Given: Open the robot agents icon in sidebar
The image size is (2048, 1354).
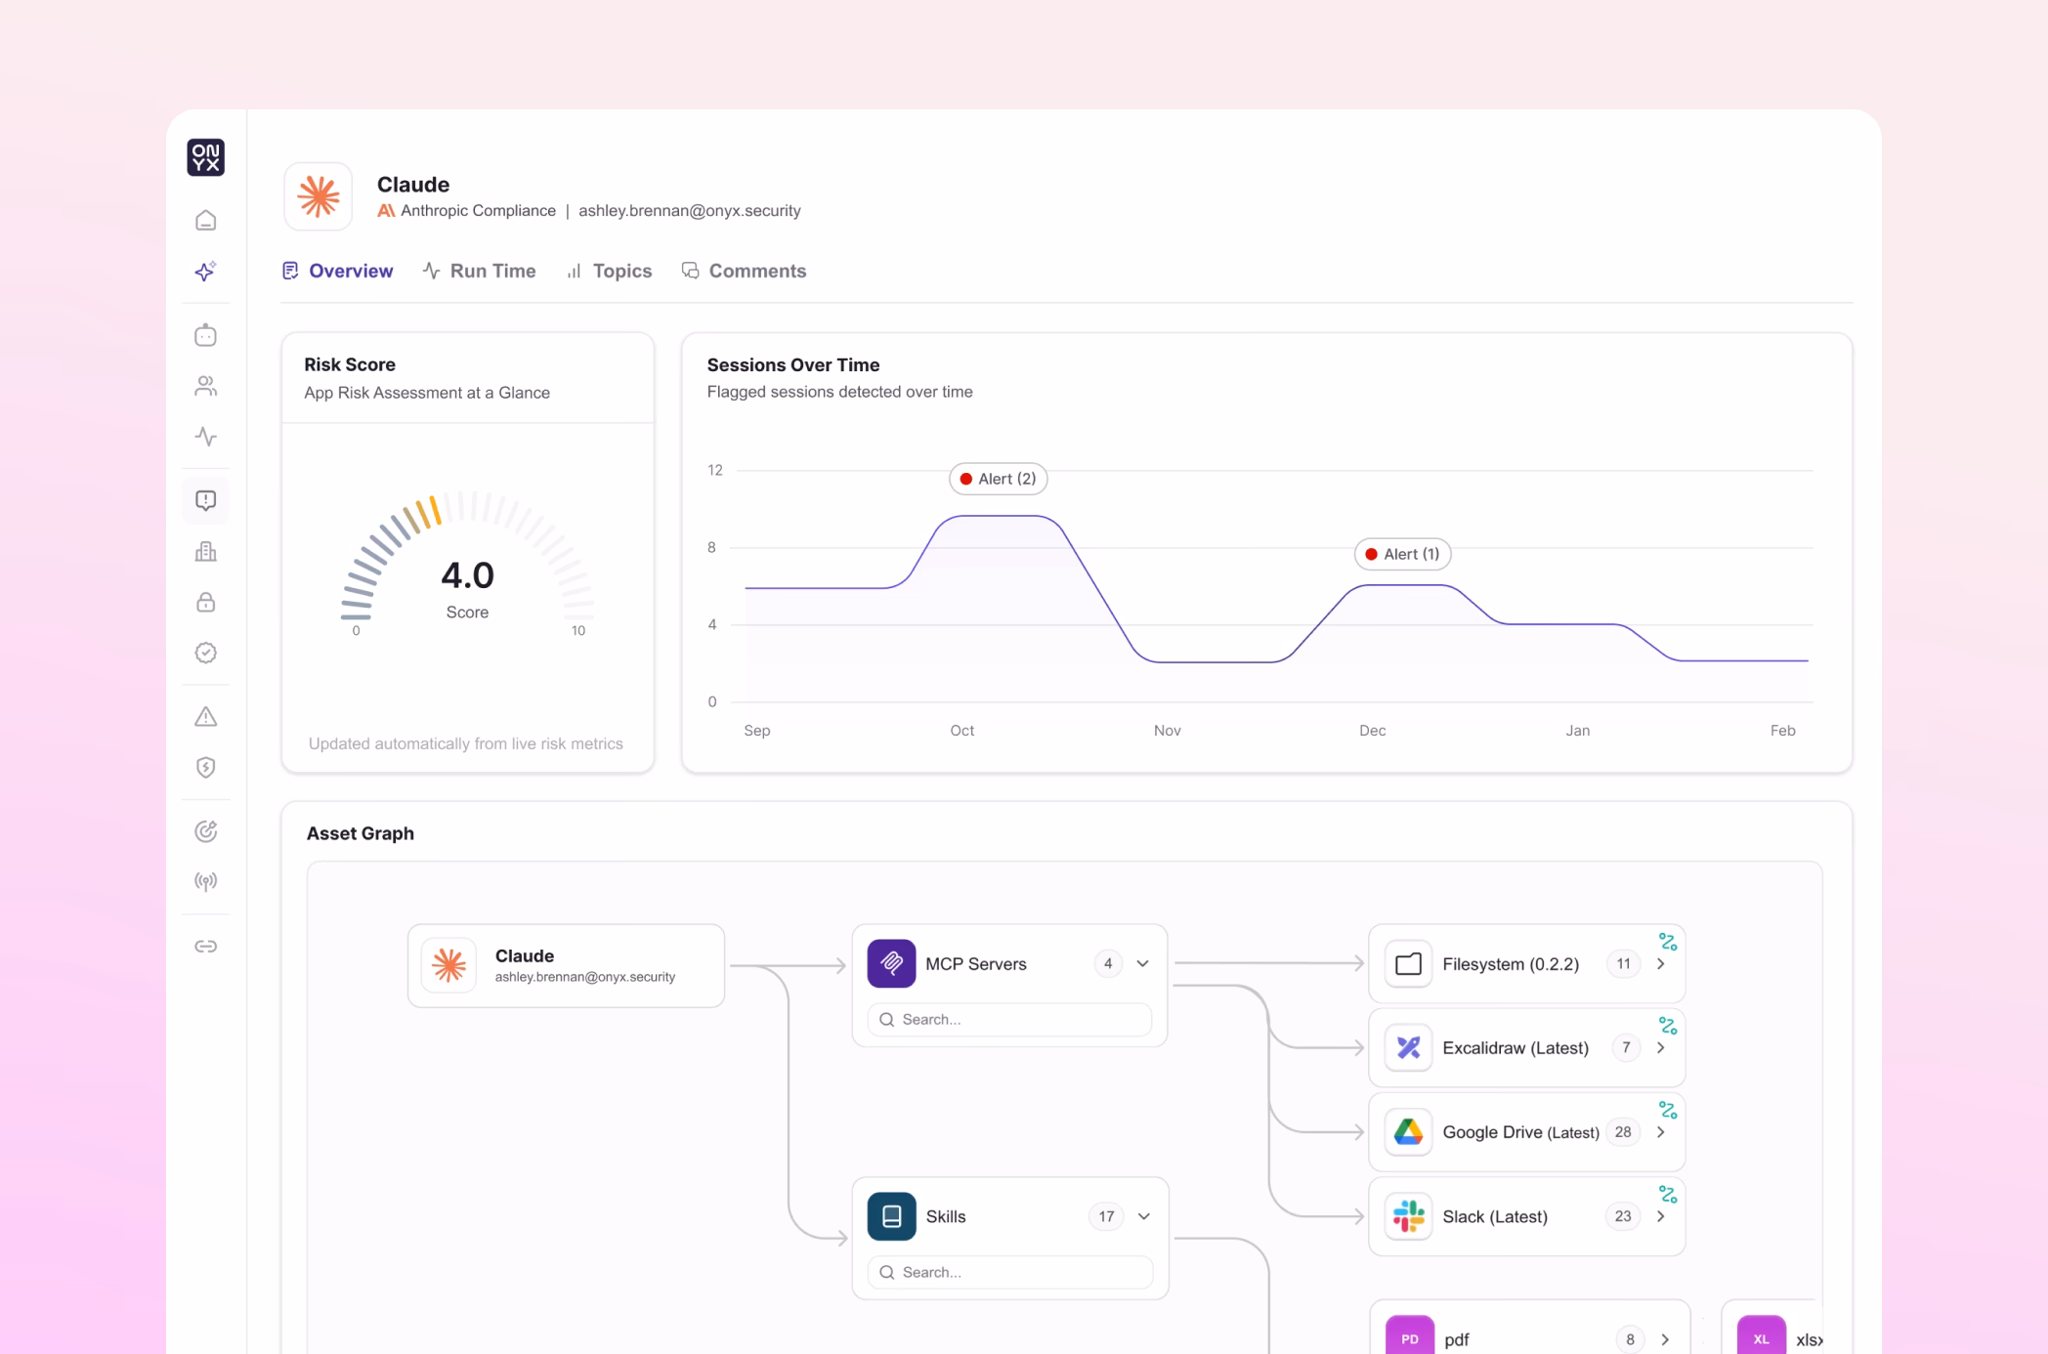Looking at the screenshot, I should [x=205, y=335].
